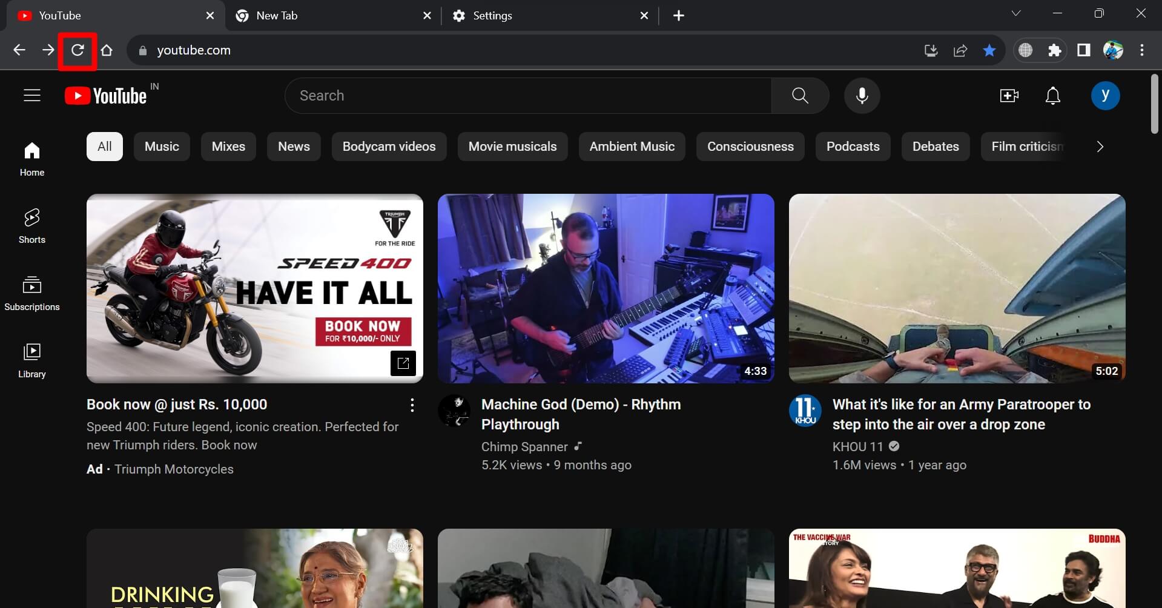Expand more category chips with the right arrow

(1099, 146)
